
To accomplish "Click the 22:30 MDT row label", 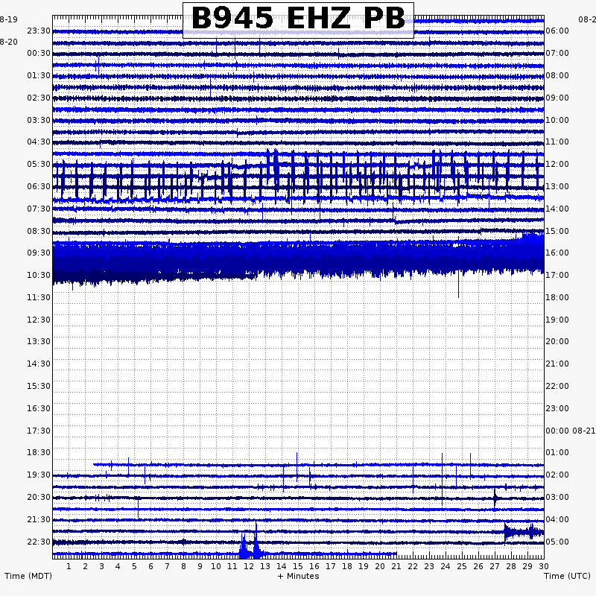I will pyautogui.click(x=39, y=542).
